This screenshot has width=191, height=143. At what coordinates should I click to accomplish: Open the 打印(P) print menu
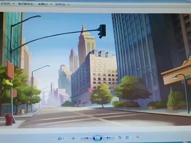click(x=6, y=4)
